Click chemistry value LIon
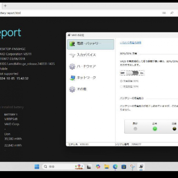Screen dimensions: 178x178 coord(7,134)
